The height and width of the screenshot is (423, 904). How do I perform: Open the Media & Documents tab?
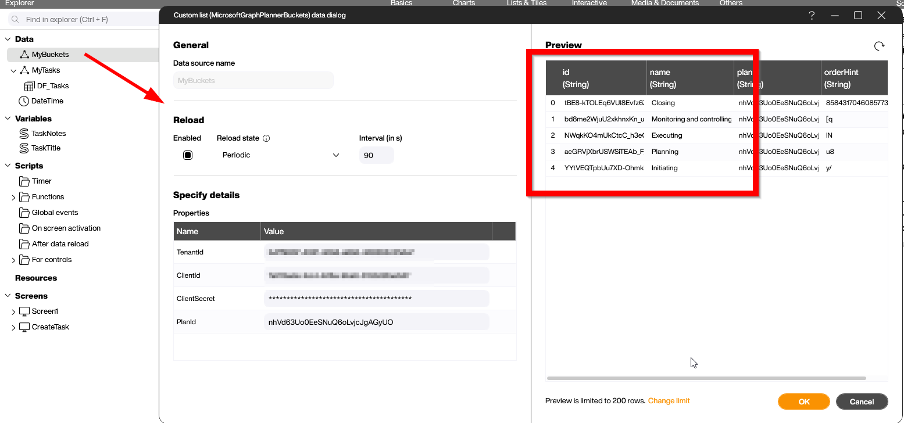(665, 3)
